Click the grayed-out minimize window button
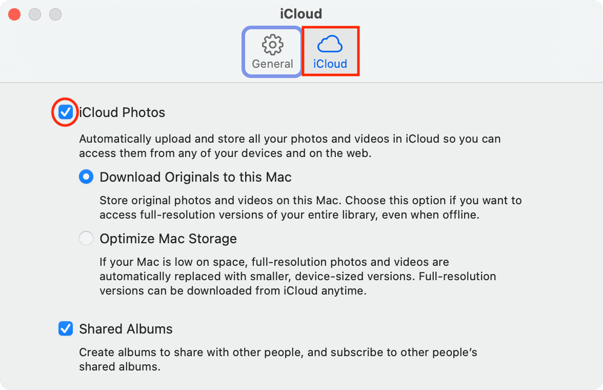Viewport: 603px width, 390px height. coord(35,14)
